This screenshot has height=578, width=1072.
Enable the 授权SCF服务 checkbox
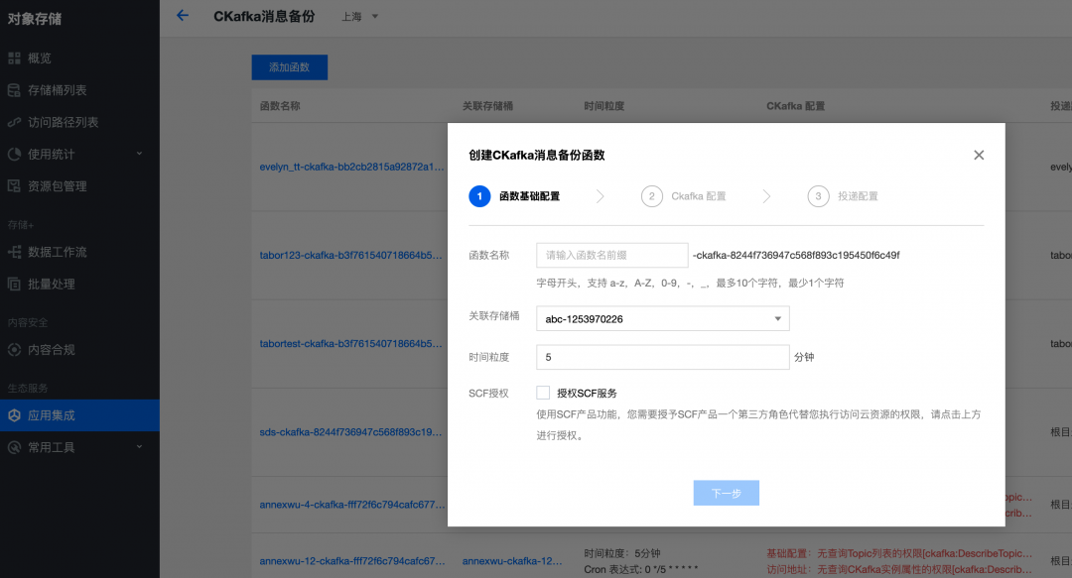click(543, 393)
